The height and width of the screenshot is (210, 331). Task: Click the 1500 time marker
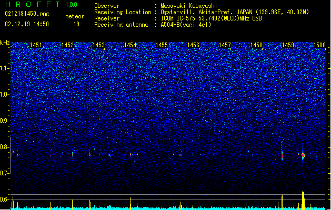pos(319,45)
